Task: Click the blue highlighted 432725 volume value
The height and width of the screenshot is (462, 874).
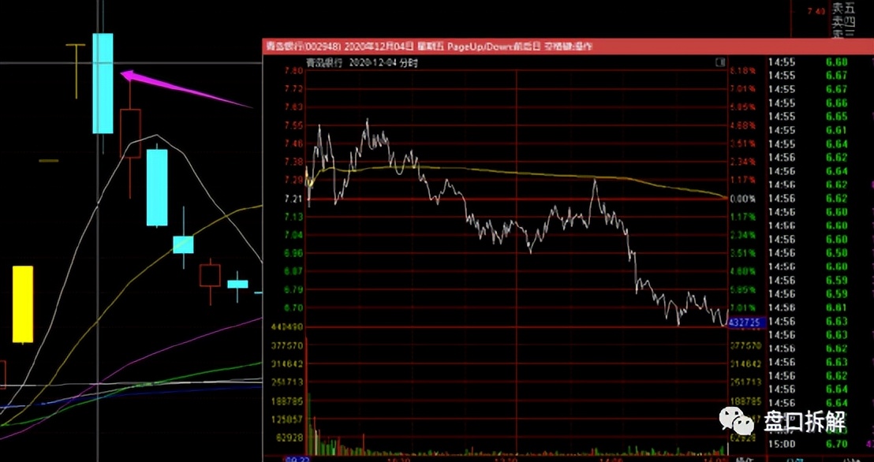Action: click(748, 322)
